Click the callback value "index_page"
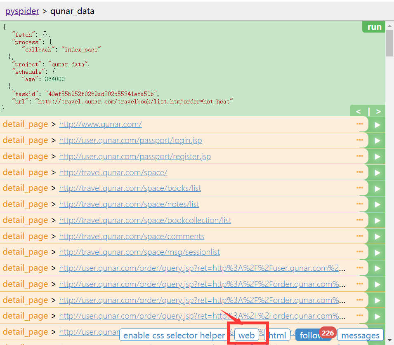 point(81,49)
